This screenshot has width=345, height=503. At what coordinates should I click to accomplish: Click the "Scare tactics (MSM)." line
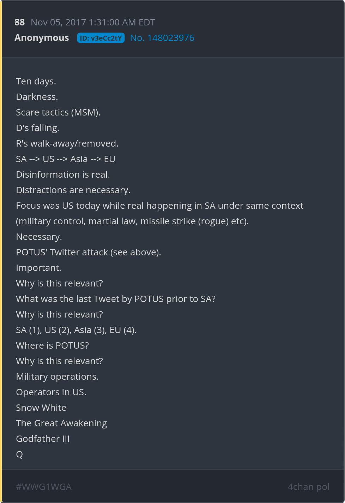[x=58, y=112]
